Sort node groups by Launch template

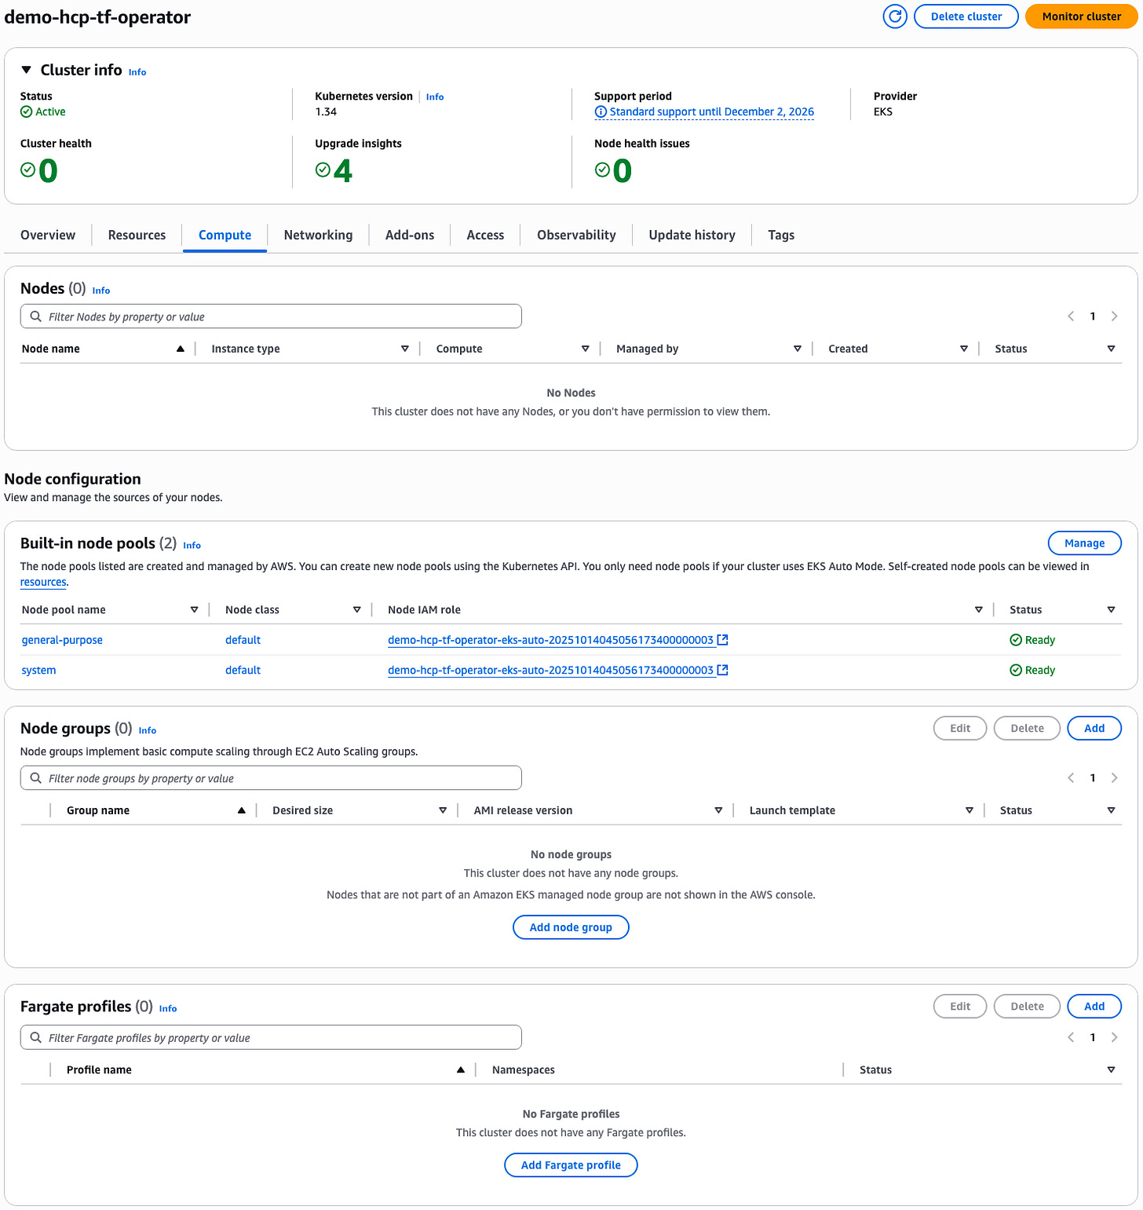coord(970,810)
